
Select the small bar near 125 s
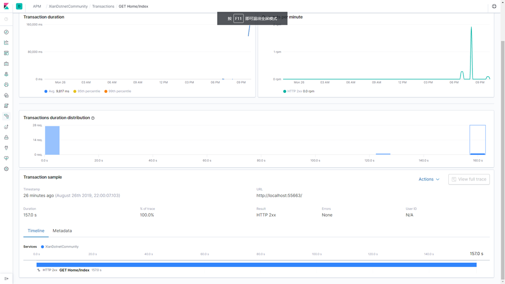pyautogui.click(x=383, y=154)
